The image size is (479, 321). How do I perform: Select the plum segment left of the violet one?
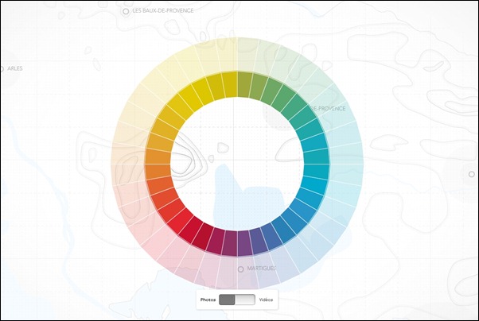(x=230, y=243)
